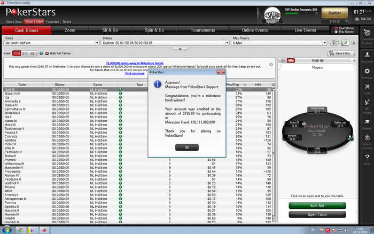This screenshot has height=234, width=374.
Task: Click the small gear next to filters
Action: 354,43
